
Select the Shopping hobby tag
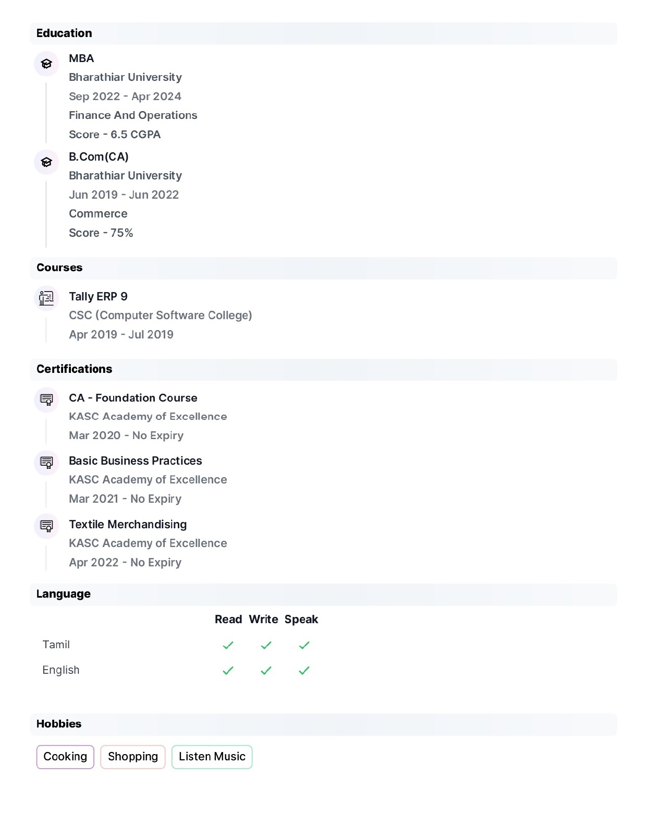[x=133, y=757]
